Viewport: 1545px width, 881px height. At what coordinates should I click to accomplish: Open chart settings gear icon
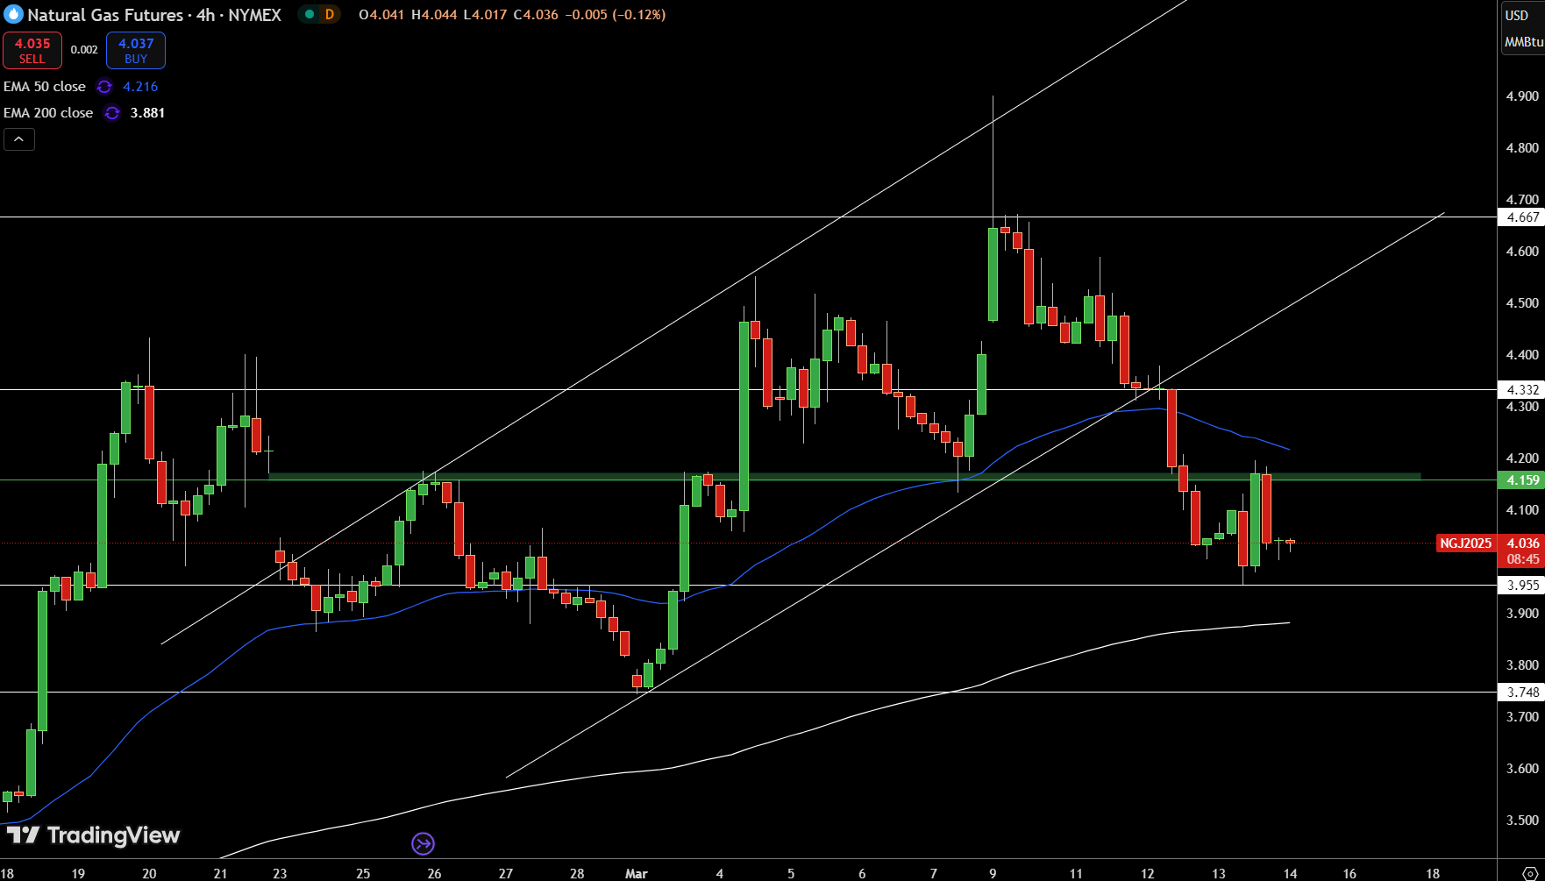tap(1531, 873)
